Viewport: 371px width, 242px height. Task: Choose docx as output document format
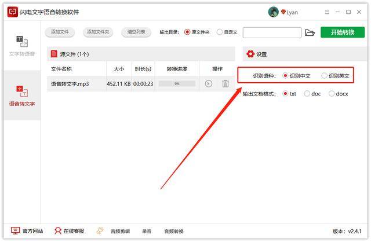pos(332,94)
